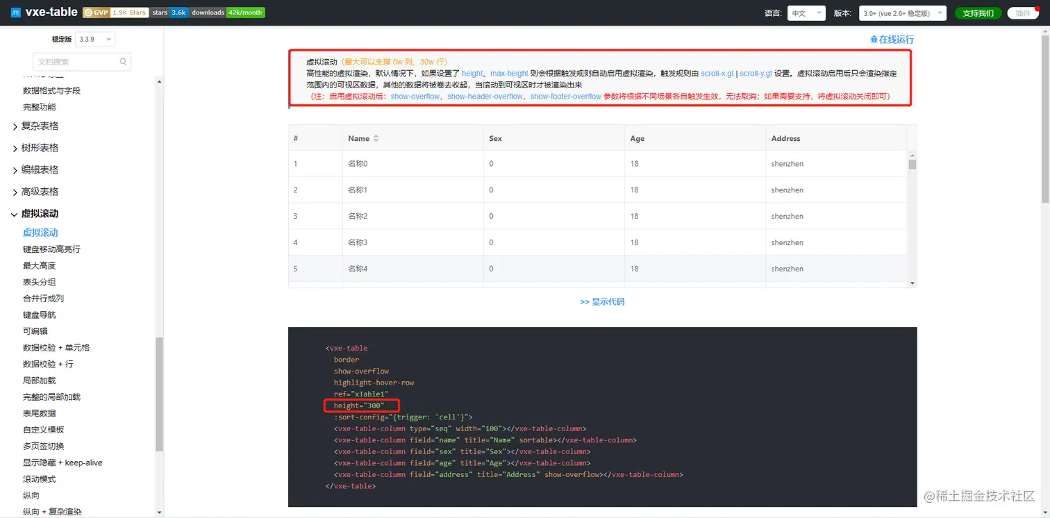Click the vxe-table site title
Image resolution: width=1050 pixels, height=518 pixels.
coord(52,12)
